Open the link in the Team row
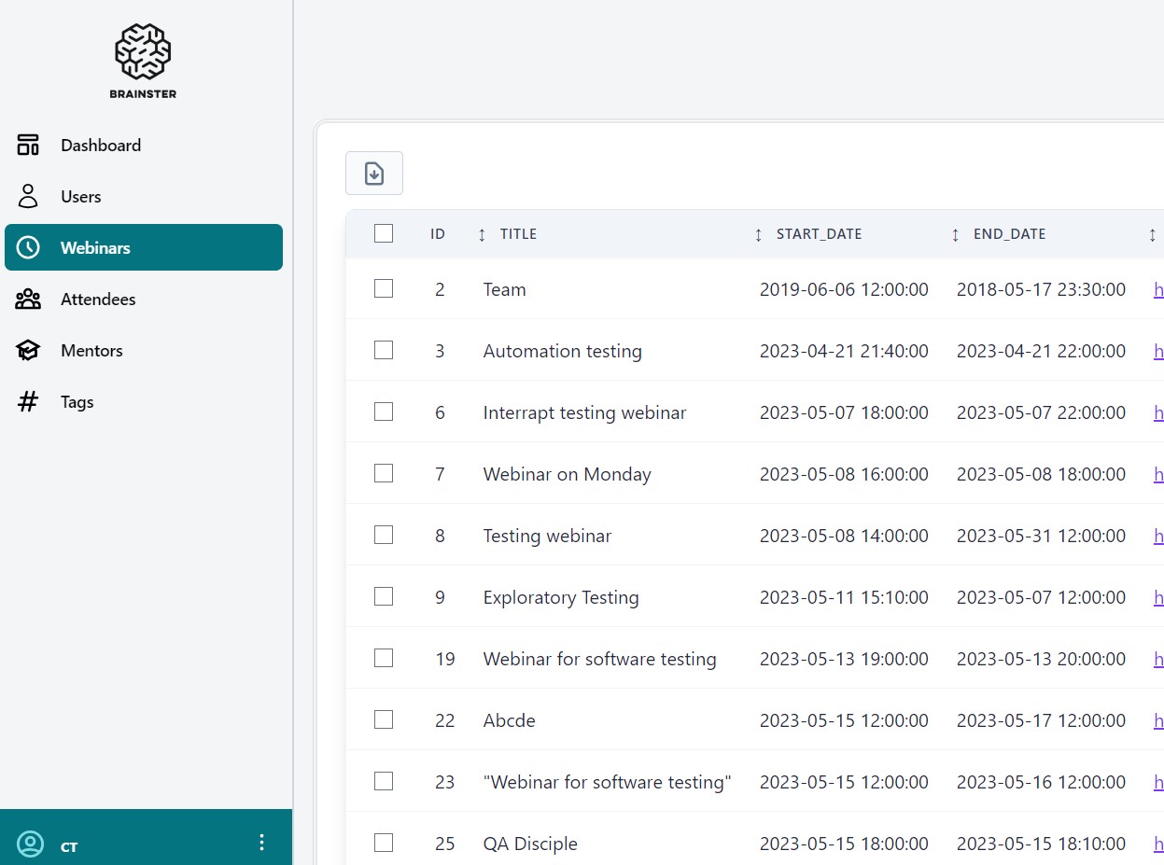This screenshot has height=865, width=1164. 1158,289
